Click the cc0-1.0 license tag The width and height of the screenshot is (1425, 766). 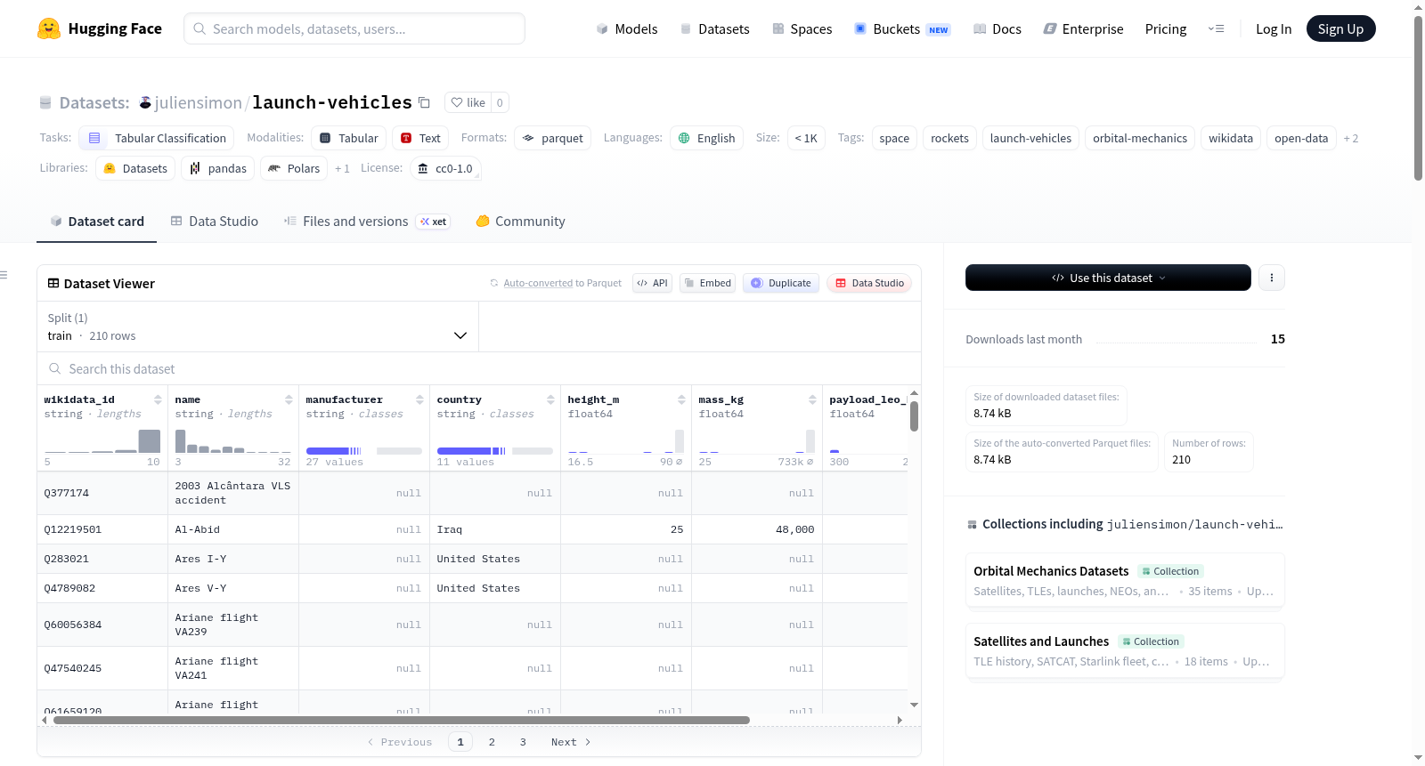(x=445, y=168)
